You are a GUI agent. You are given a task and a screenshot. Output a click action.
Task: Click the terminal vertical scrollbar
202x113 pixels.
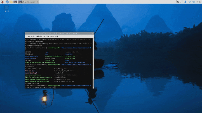tap(93, 63)
